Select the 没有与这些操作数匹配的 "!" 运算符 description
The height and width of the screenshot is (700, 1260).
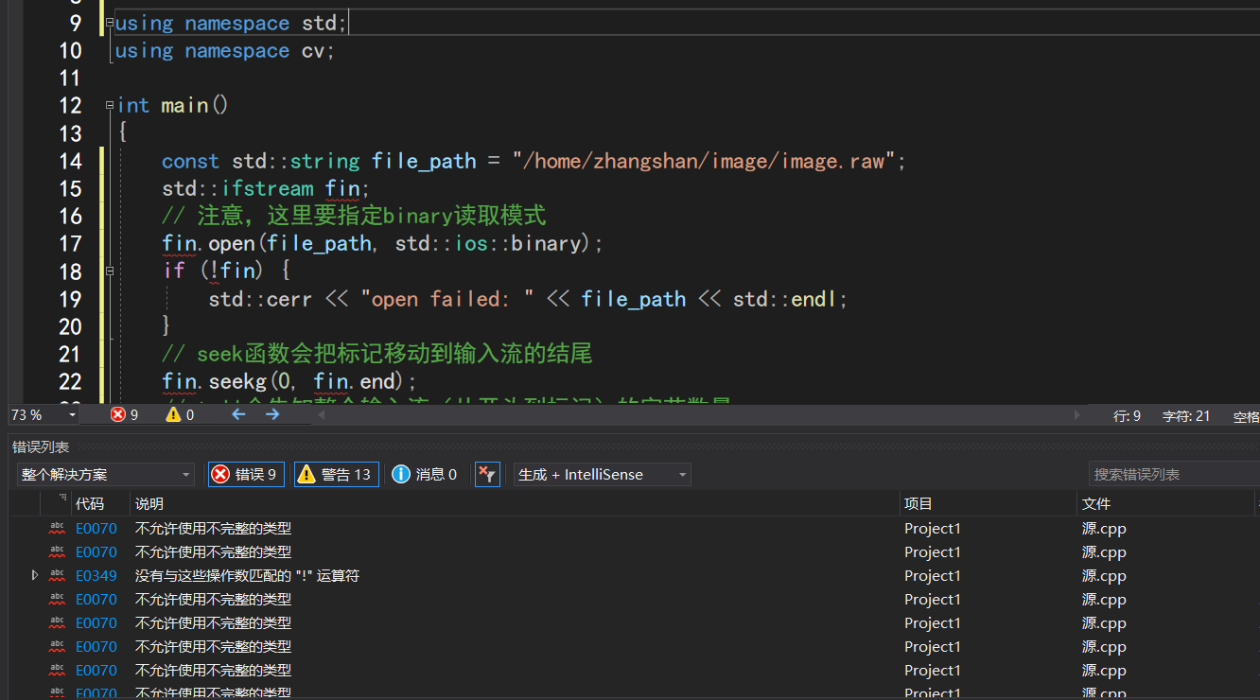(247, 576)
